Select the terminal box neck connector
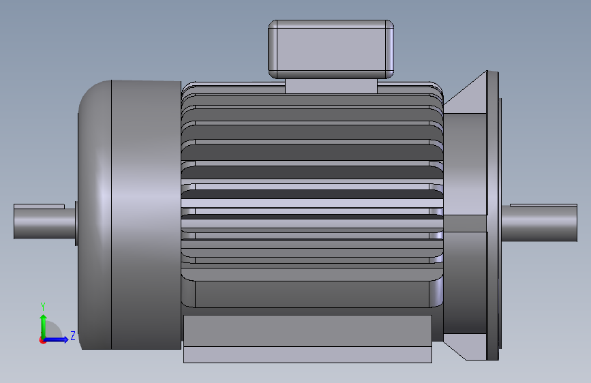 (331, 86)
